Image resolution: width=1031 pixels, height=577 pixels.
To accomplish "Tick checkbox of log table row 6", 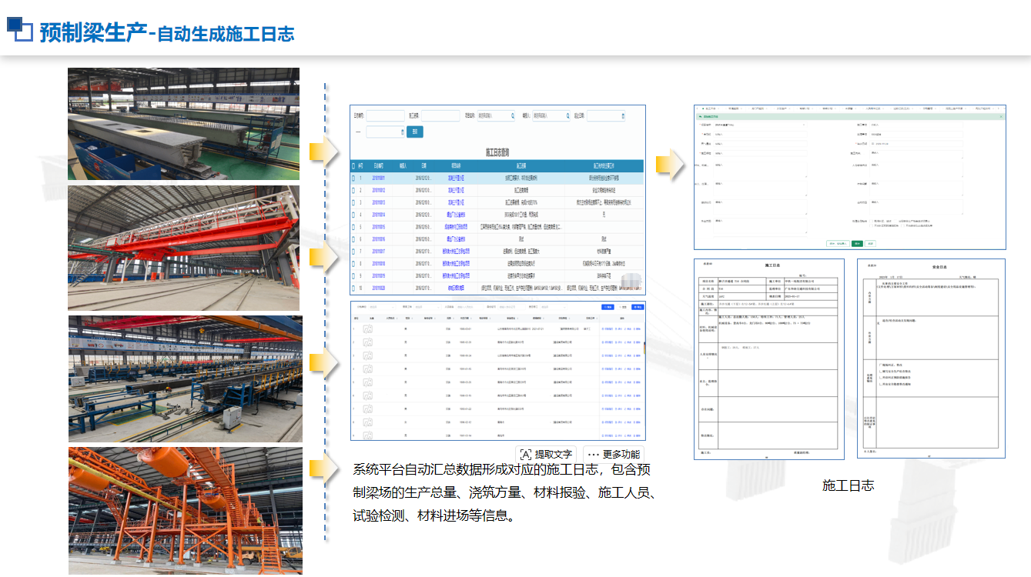I will click(353, 239).
